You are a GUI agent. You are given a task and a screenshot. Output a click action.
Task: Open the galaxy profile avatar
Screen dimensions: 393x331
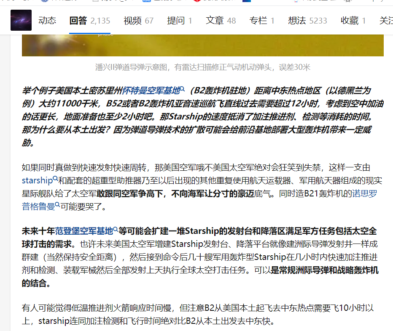click(21, 20)
